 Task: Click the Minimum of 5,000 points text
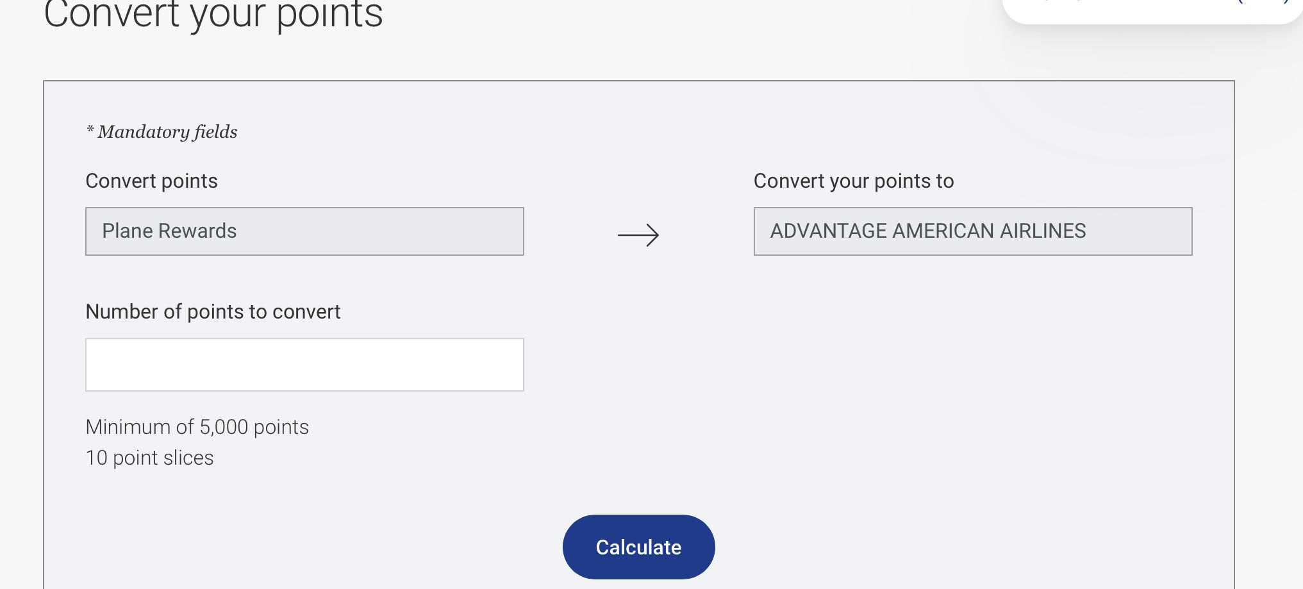click(197, 426)
